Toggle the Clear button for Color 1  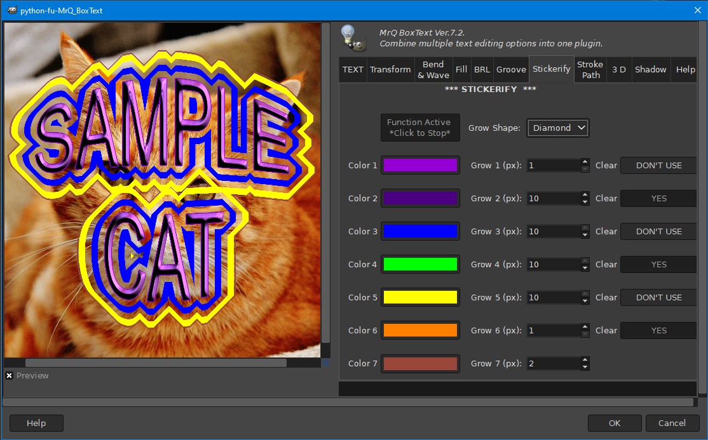pyautogui.click(x=658, y=165)
